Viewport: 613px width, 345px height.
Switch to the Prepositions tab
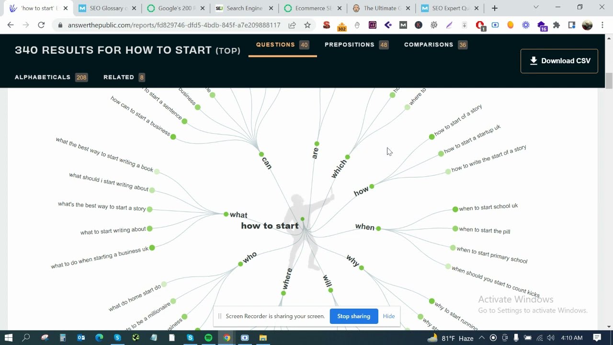click(x=349, y=45)
